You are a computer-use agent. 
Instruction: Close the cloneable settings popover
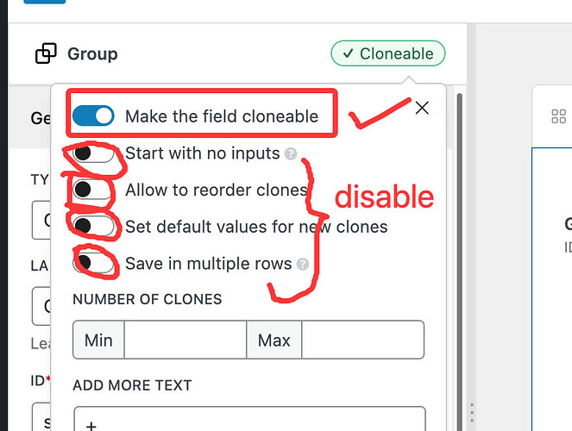[x=422, y=108]
